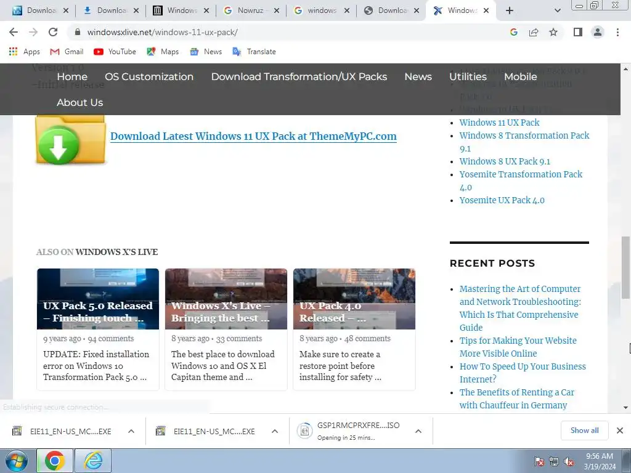631x473 pixels.
Task: Expand GSP1RMCPRXFRE ISO download options
Action: coord(418,431)
